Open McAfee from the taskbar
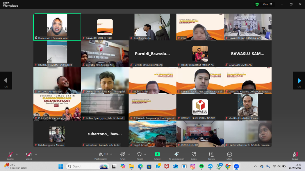305x171 pixels. (167, 166)
